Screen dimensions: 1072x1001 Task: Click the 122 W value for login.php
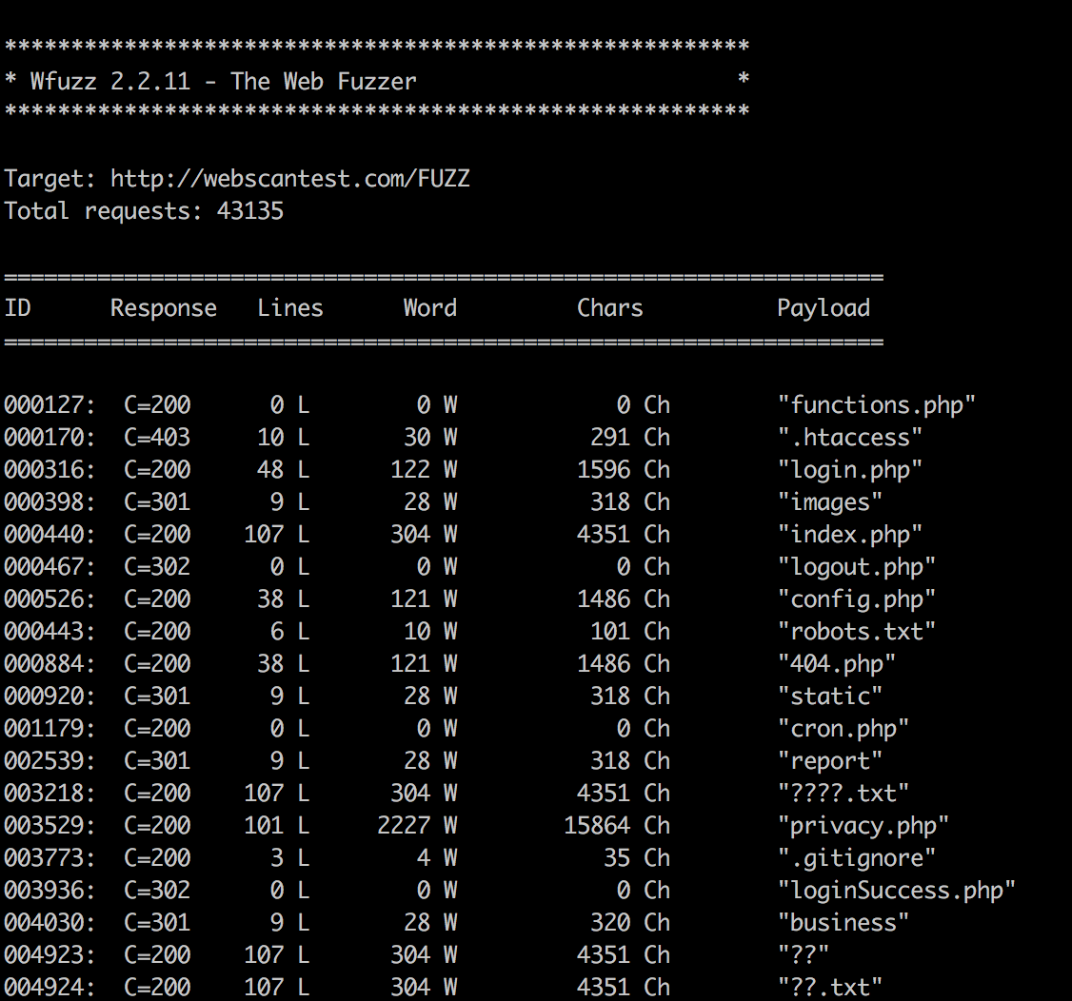tap(424, 470)
